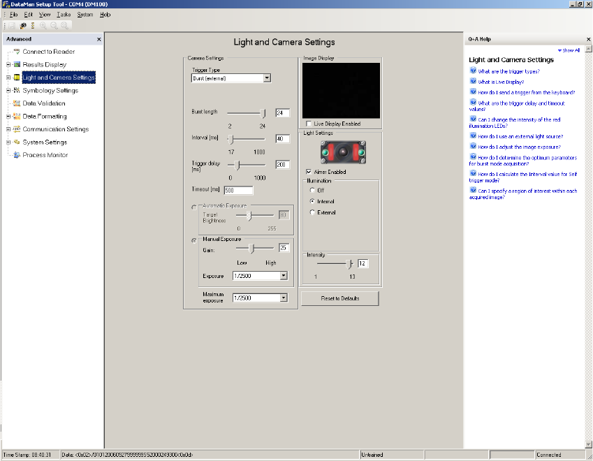Open the Trigger Type dropdown
Image resolution: width=593 pixels, height=461 pixels.
click(267, 78)
